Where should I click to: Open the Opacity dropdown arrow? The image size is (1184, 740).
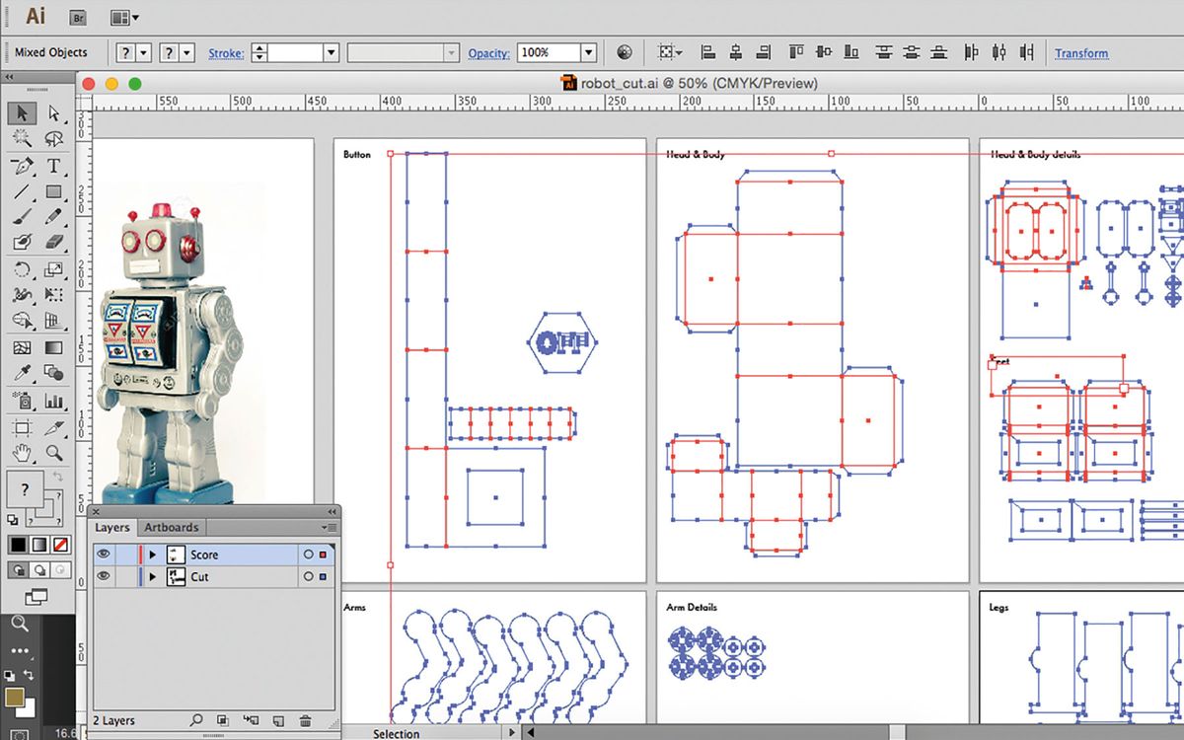click(x=588, y=53)
